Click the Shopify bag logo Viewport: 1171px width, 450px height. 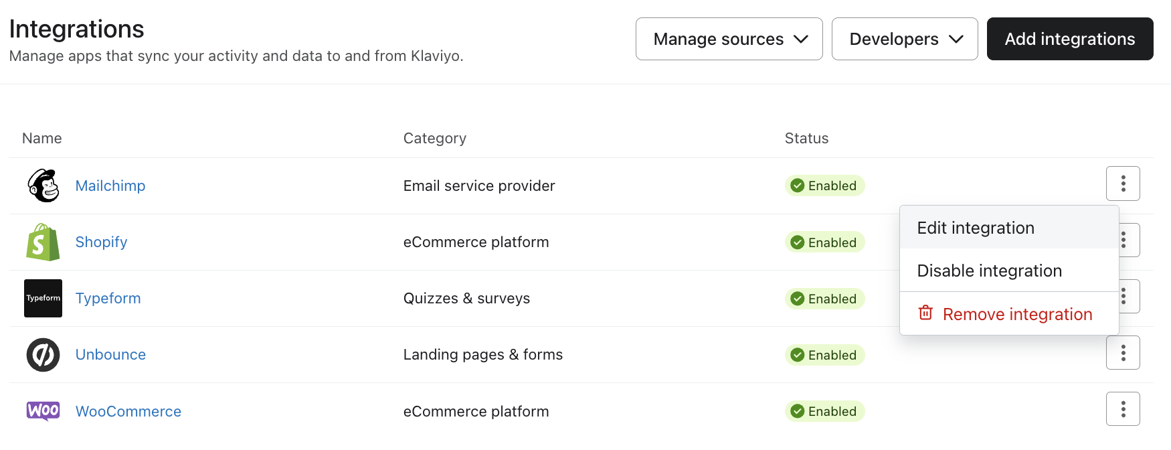(43, 242)
